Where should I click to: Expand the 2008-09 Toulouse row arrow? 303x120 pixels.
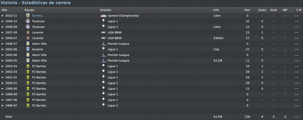2,27
